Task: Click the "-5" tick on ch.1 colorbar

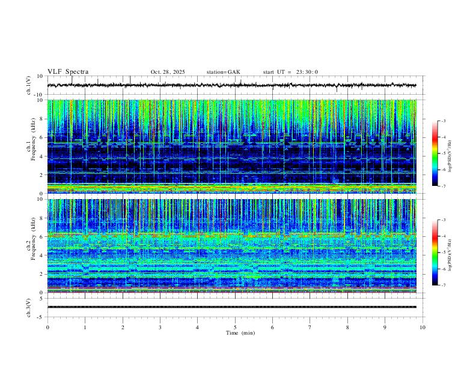Action: point(443,154)
